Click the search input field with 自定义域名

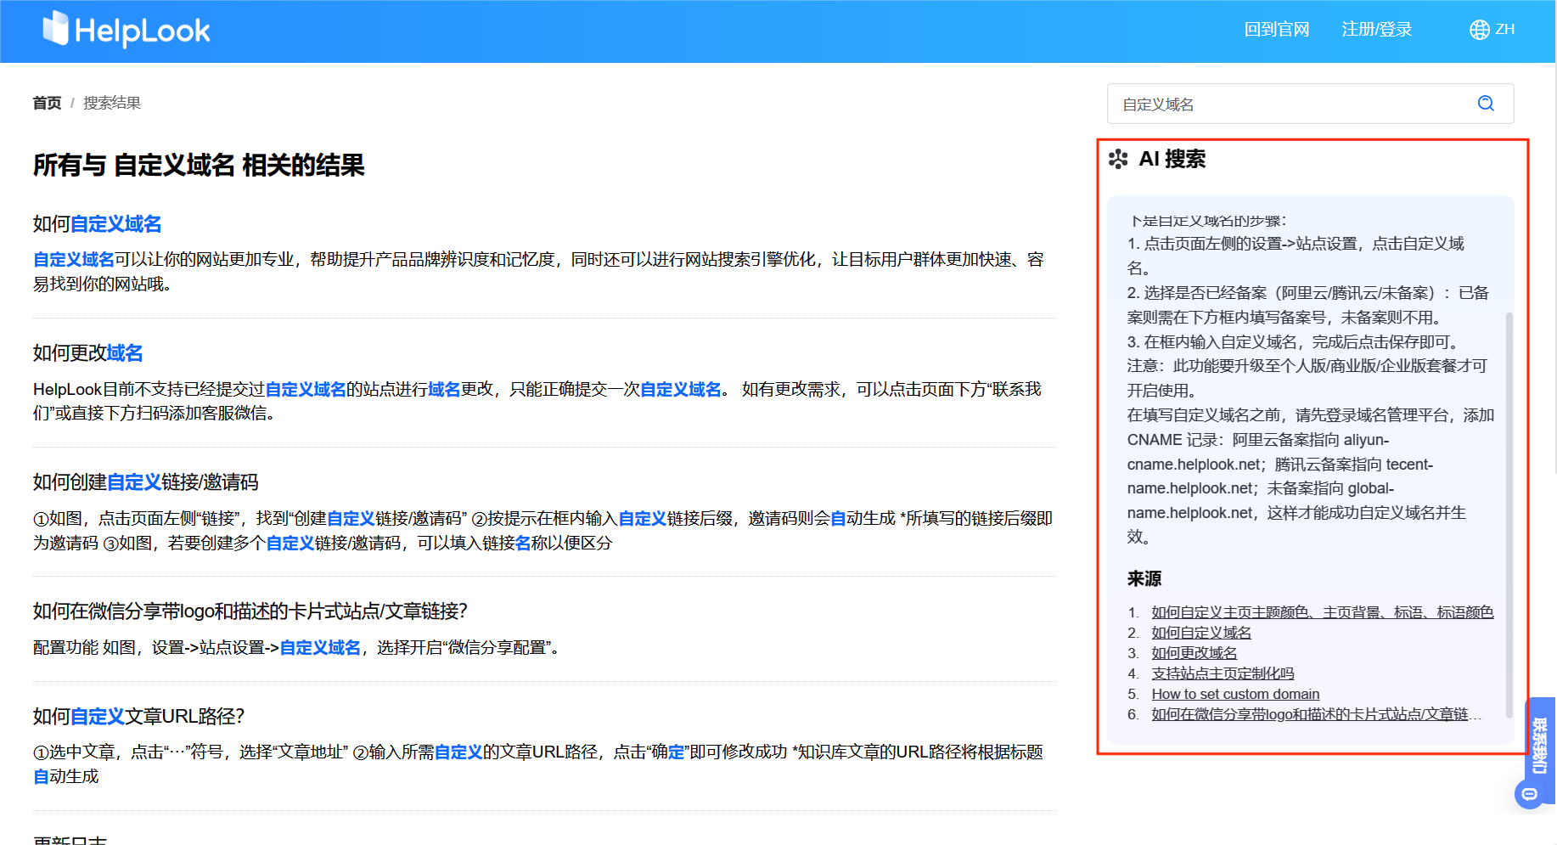1290,104
